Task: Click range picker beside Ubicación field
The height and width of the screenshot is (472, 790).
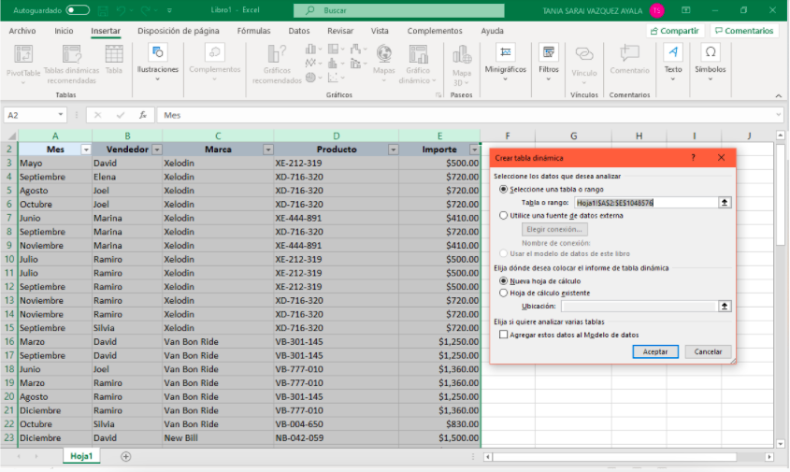Action: pos(725,306)
